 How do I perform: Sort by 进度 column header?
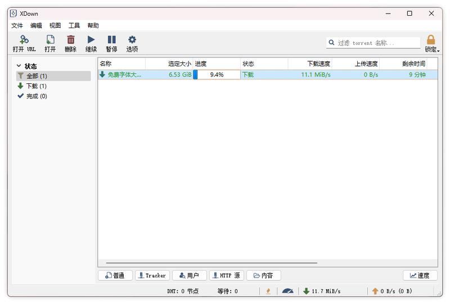tap(217, 64)
